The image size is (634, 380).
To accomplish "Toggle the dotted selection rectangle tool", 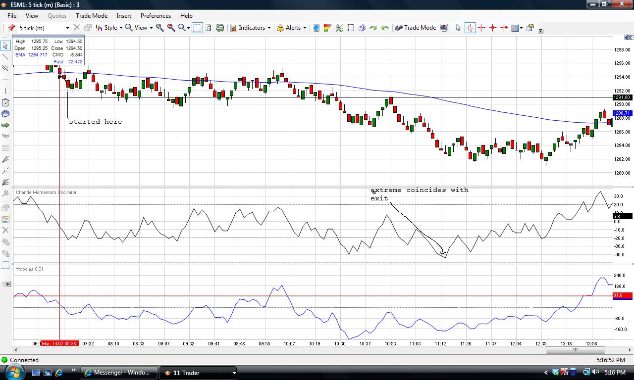I will (x=197, y=28).
